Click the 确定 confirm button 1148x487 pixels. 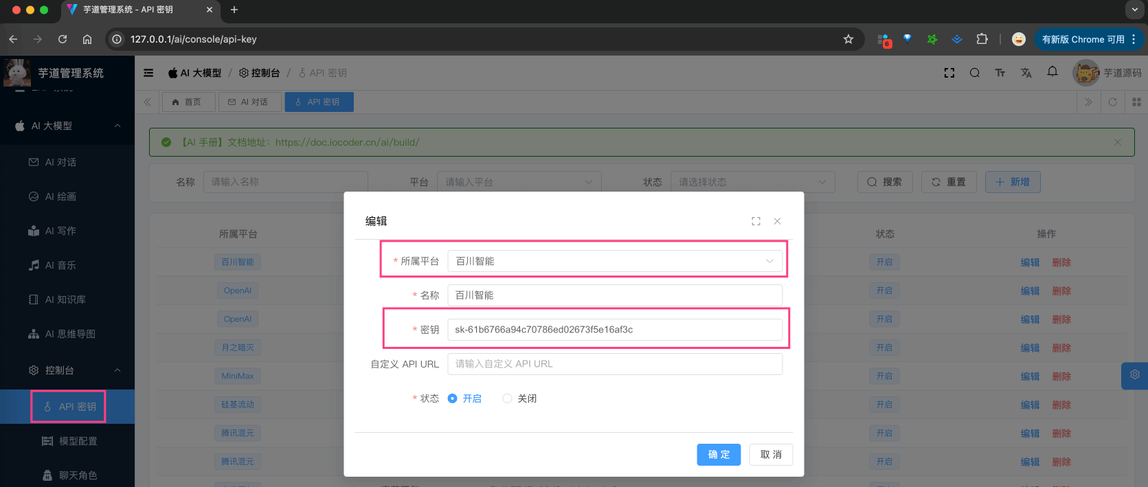tap(719, 455)
